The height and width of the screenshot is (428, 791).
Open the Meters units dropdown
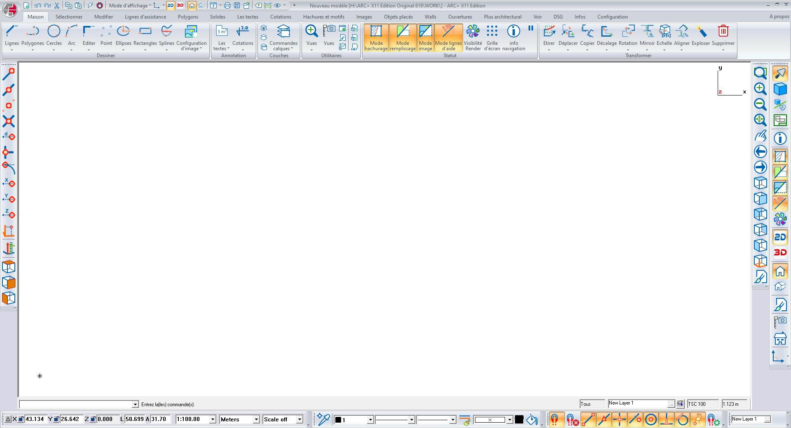pos(256,419)
